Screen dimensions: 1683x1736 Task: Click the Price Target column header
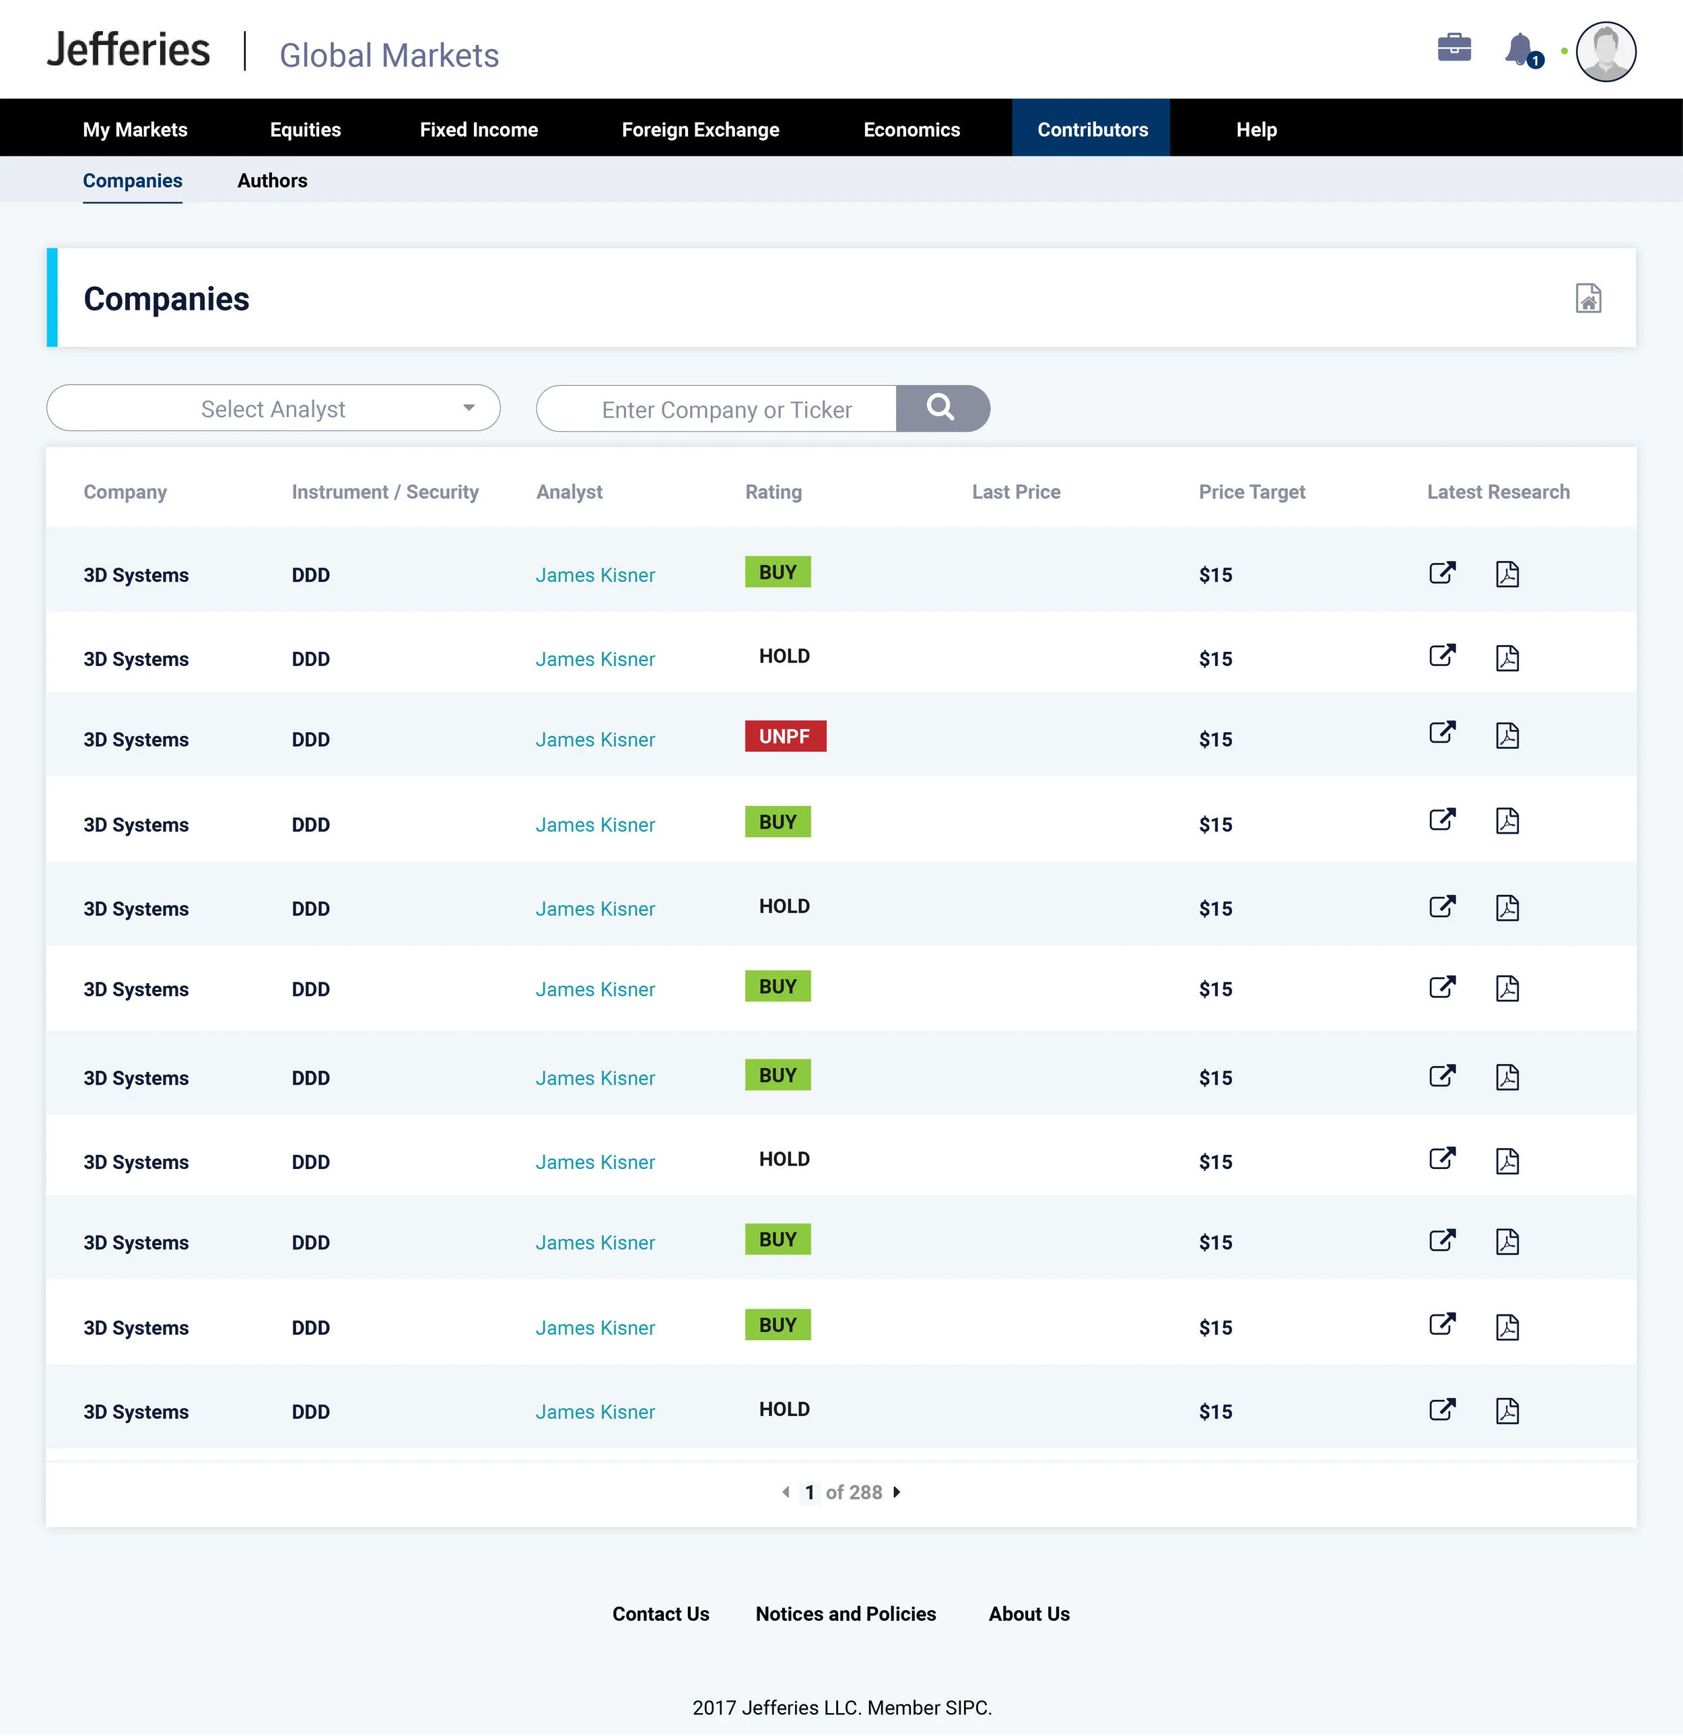[x=1252, y=492]
